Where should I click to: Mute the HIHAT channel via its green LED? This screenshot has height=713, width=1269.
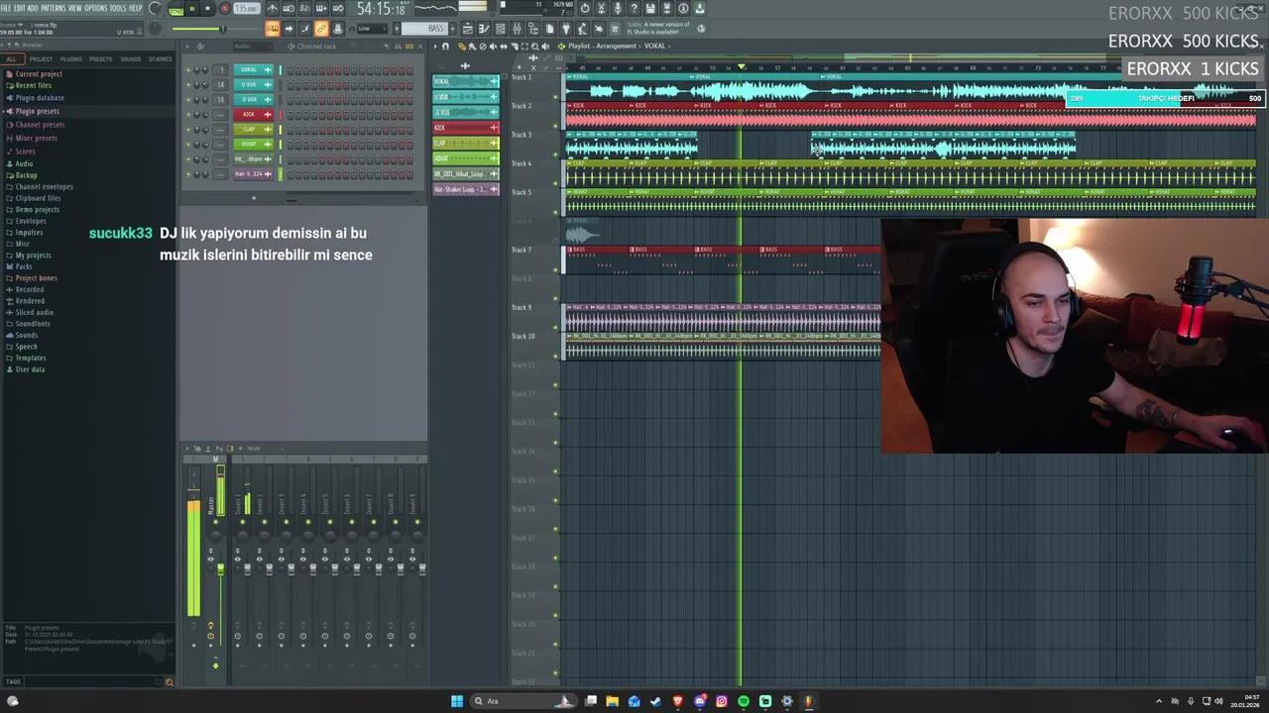click(x=187, y=145)
